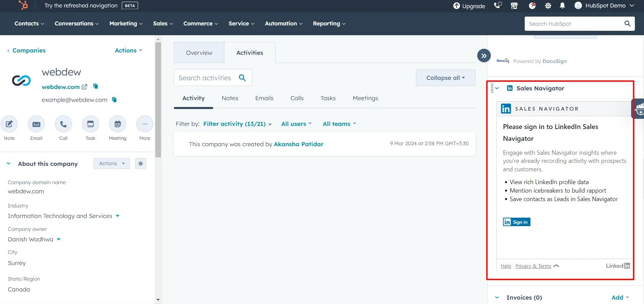This screenshot has height=304, width=644.
Task: Collapse the Invoices (0) section
Action: click(497, 298)
